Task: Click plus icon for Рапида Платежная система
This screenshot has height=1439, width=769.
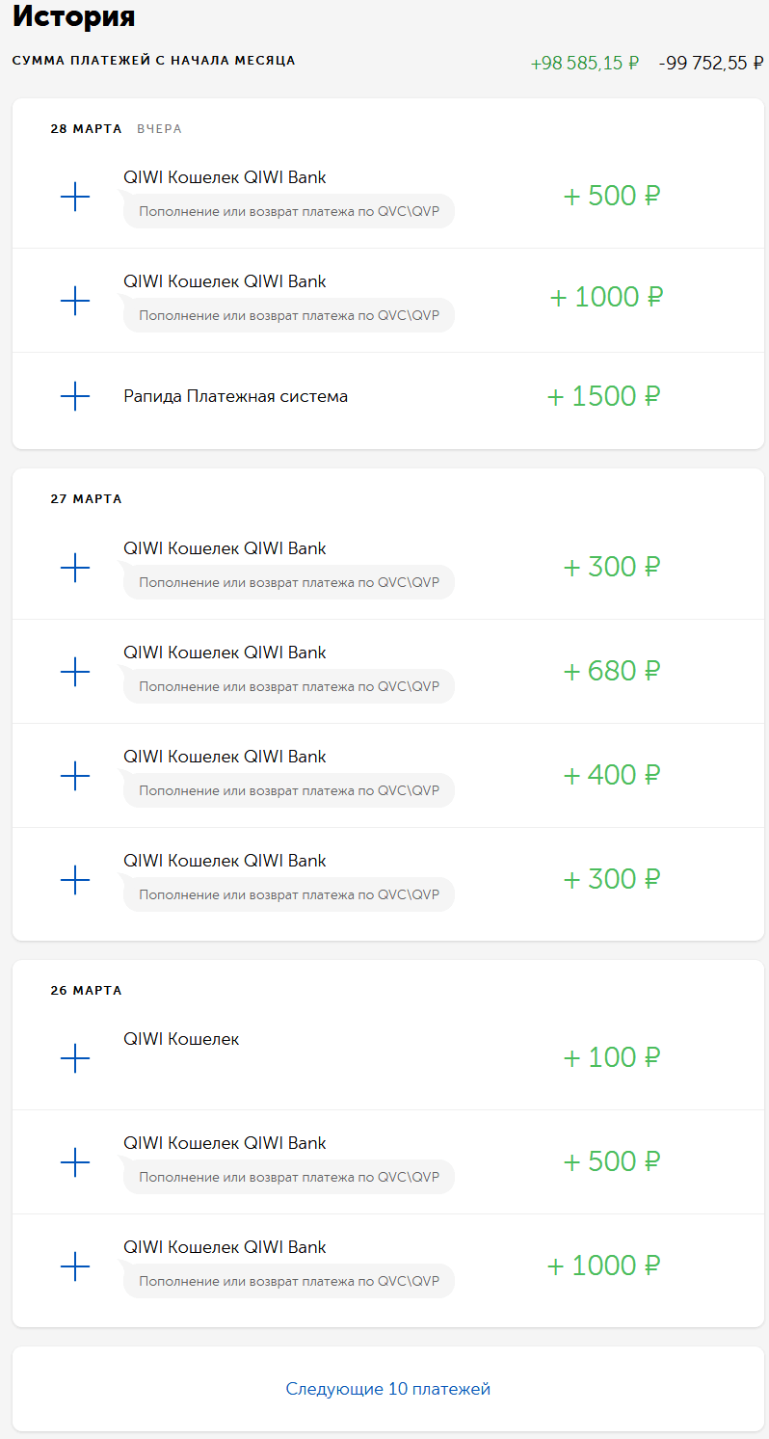Action: click(75, 396)
